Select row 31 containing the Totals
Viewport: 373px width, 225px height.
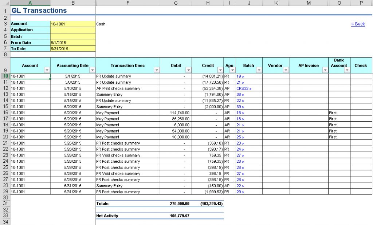coord(5,204)
